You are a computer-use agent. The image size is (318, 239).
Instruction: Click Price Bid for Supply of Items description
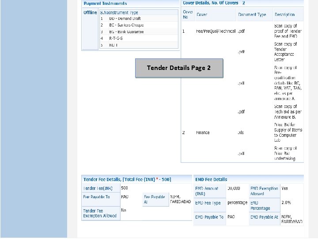pyautogui.click(x=288, y=132)
